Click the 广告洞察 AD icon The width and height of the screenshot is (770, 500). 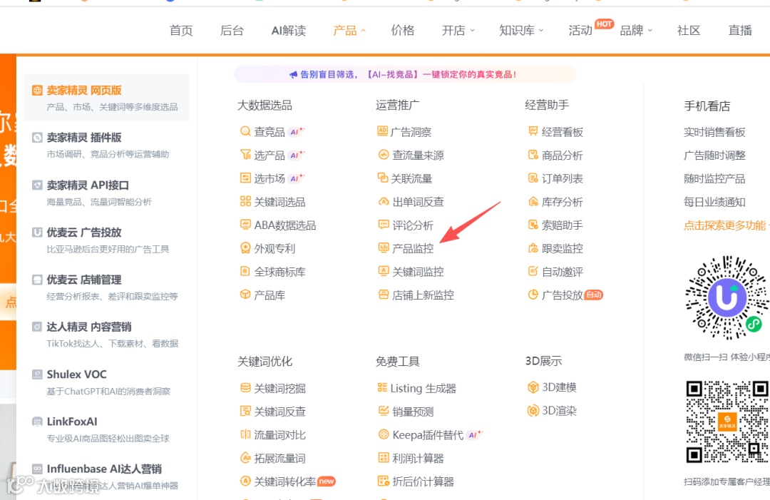[383, 131]
